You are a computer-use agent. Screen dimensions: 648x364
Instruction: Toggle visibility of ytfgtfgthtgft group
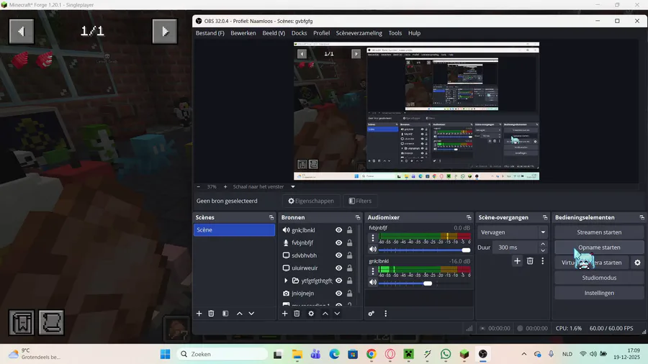point(339,281)
